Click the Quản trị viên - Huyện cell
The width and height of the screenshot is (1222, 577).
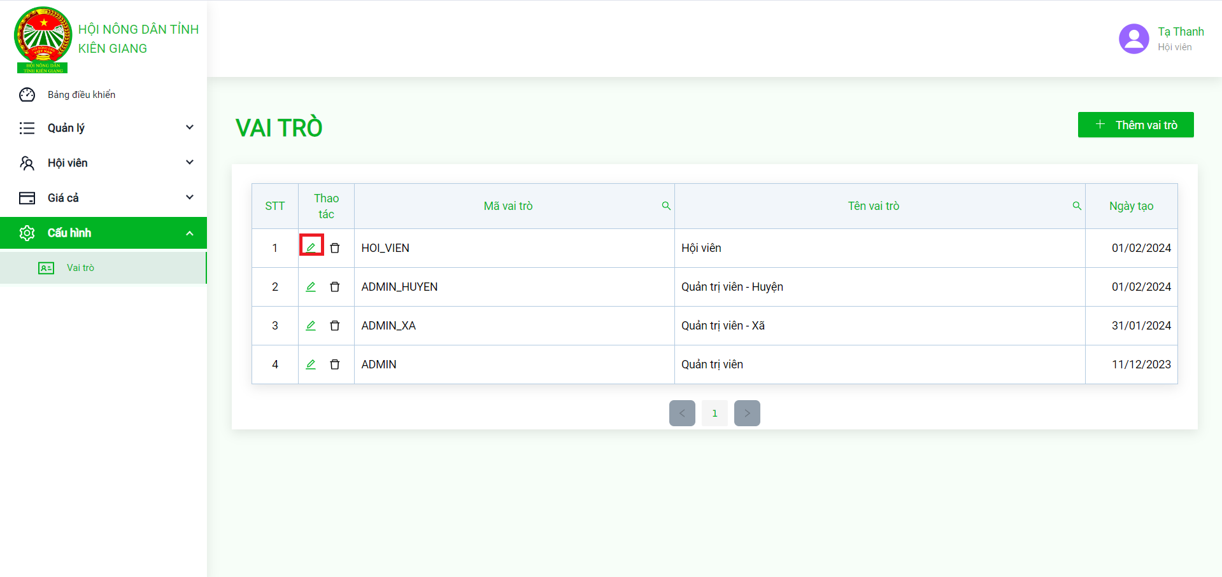click(x=880, y=287)
